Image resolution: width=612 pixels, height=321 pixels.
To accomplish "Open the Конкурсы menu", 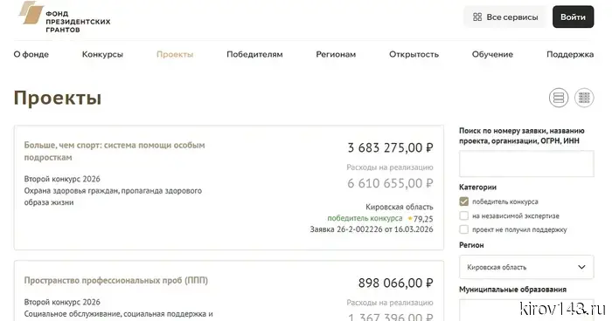I will [102, 55].
